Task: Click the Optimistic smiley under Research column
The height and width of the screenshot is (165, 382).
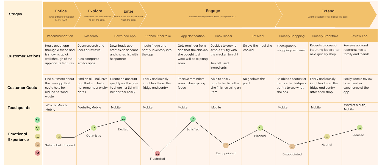Action: (x=94, y=128)
